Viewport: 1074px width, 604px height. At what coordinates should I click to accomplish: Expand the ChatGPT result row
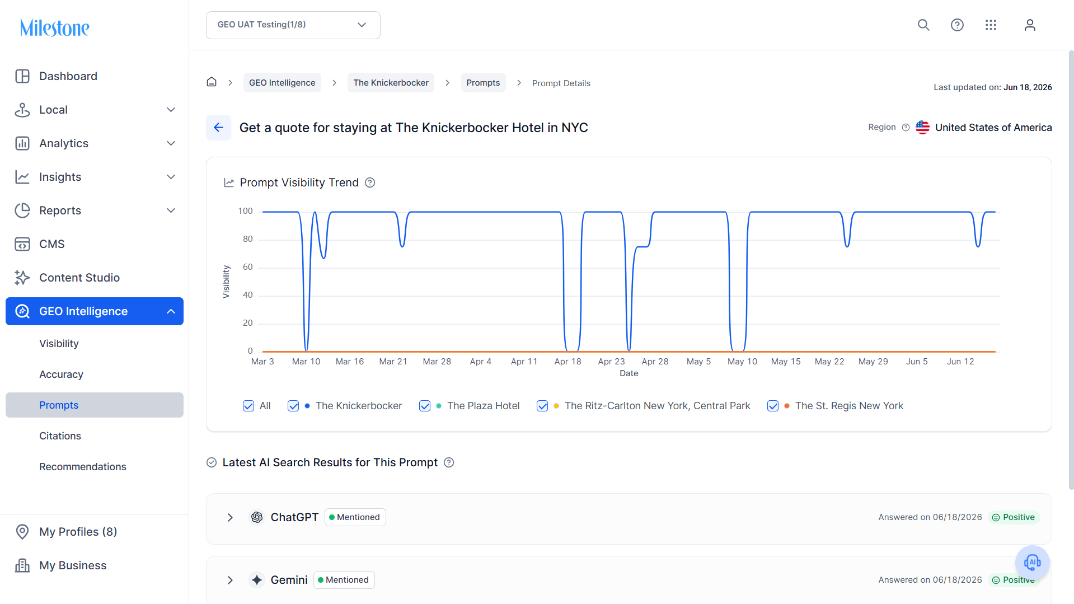click(x=230, y=517)
